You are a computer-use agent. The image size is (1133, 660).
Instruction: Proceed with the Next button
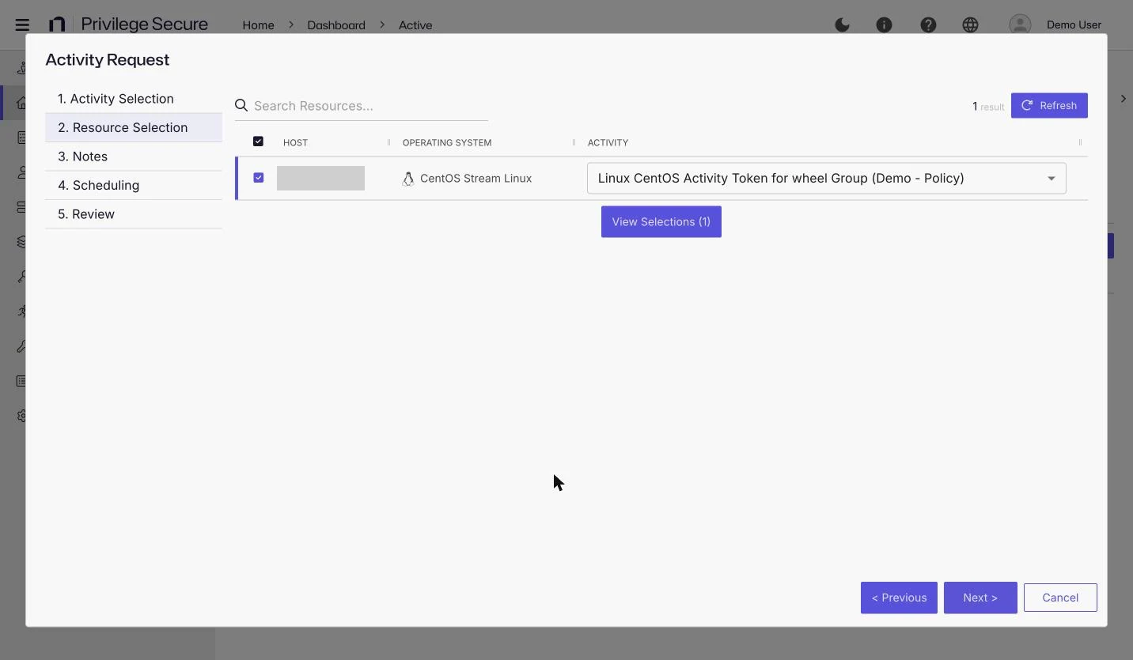tap(980, 598)
